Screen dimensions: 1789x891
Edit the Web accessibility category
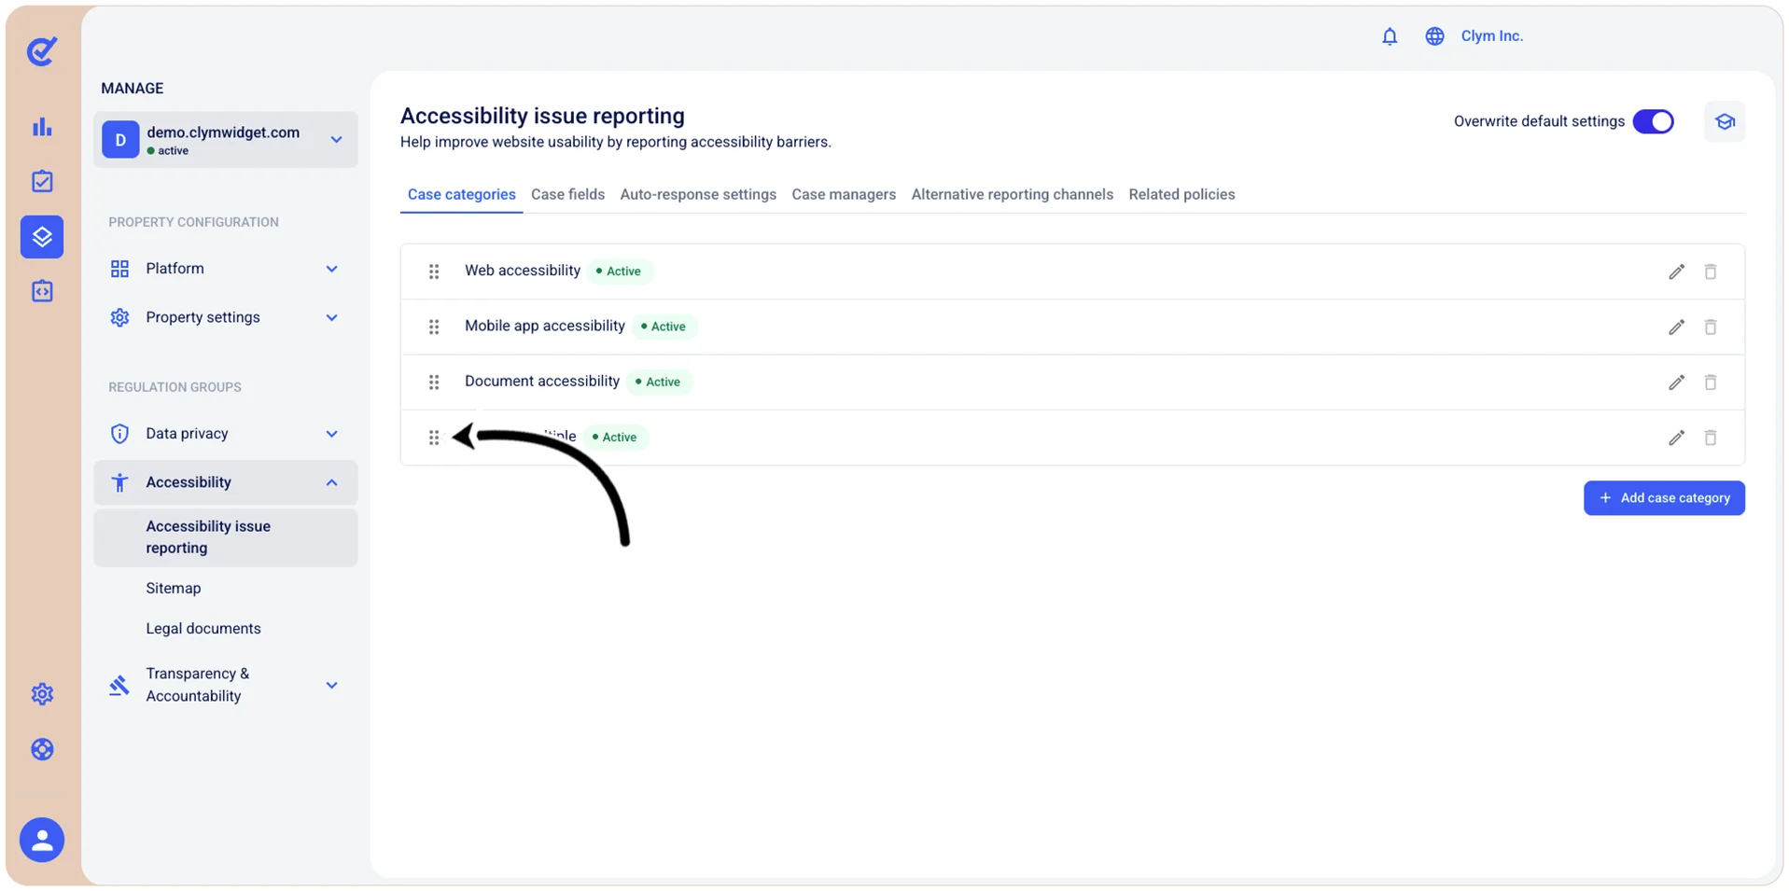coord(1676,271)
